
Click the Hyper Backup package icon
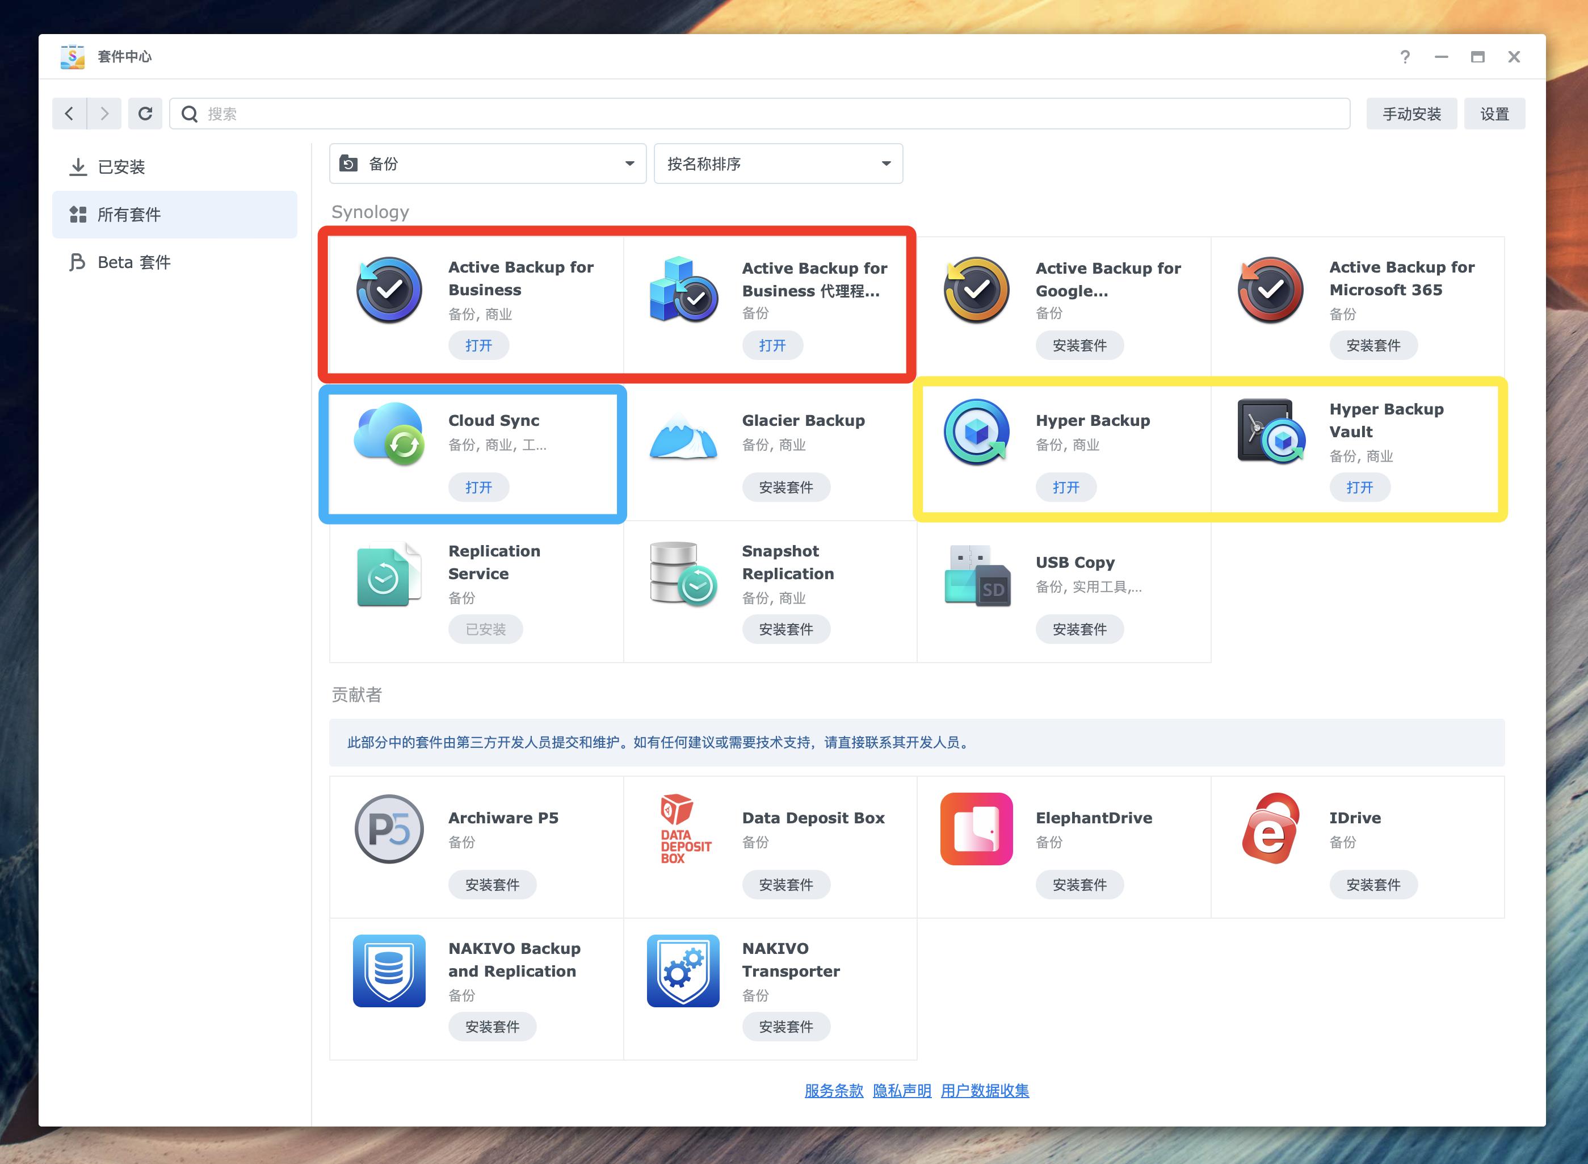click(x=976, y=432)
